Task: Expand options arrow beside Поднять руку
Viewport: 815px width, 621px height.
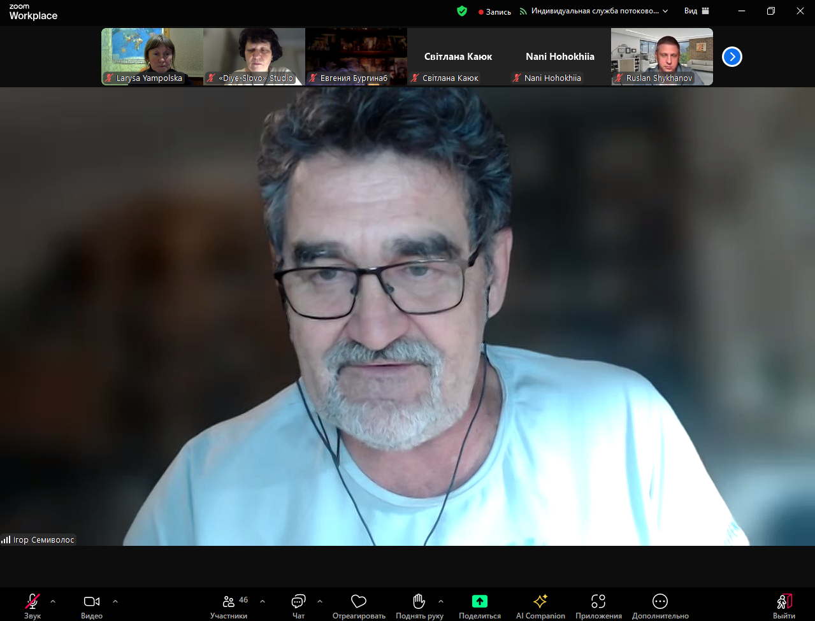Action: coord(441,601)
